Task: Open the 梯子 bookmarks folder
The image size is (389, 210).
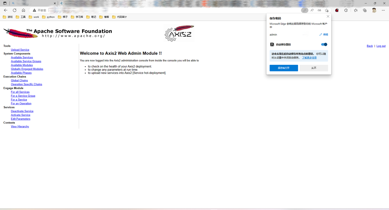Action: (x=63, y=17)
